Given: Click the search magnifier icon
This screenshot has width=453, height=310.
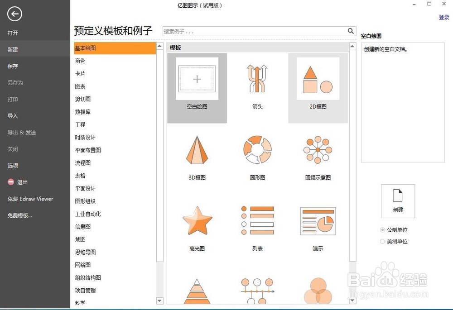Looking at the screenshot, I should coord(350,31).
